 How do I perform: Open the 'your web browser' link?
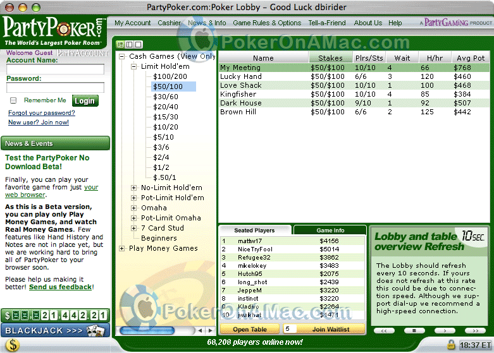point(51,191)
